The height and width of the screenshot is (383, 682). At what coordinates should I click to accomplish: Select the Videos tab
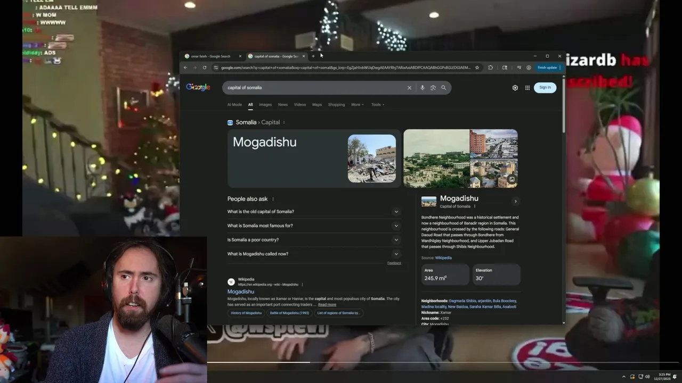300,105
